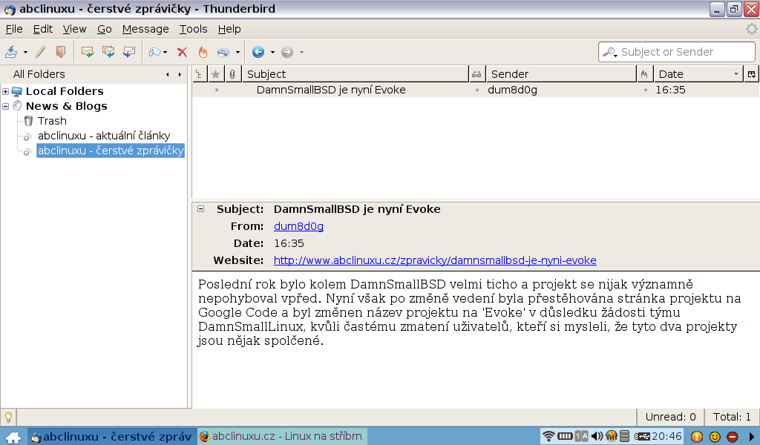760x445 pixels.
Task: Toggle star on DamnSmallBSD message row
Action: pyautogui.click(x=216, y=90)
